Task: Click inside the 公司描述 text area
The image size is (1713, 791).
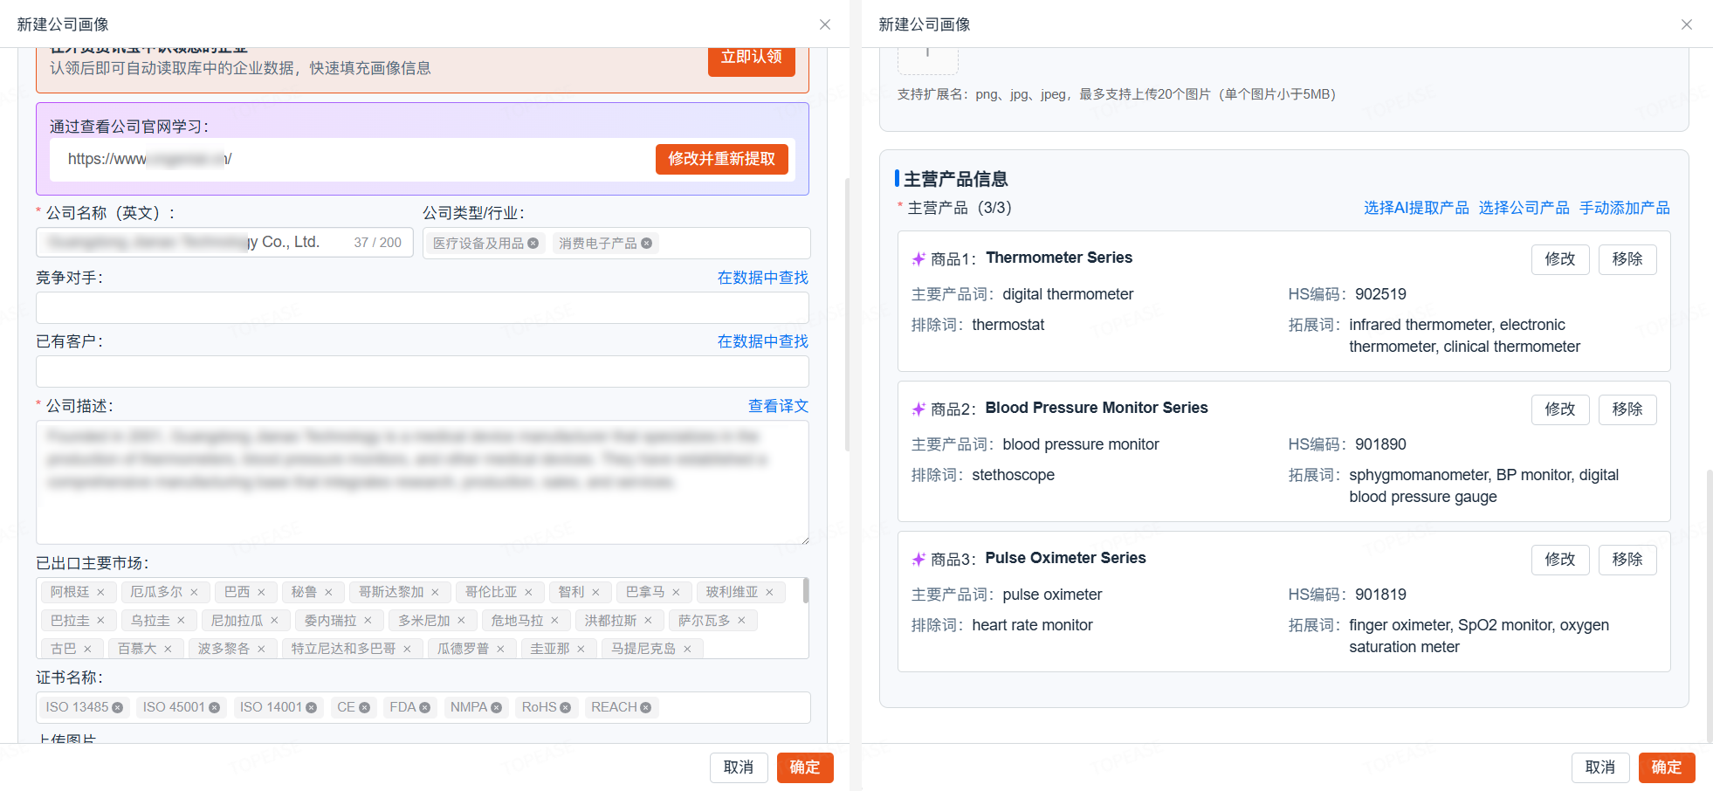Action: click(x=423, y=483)
